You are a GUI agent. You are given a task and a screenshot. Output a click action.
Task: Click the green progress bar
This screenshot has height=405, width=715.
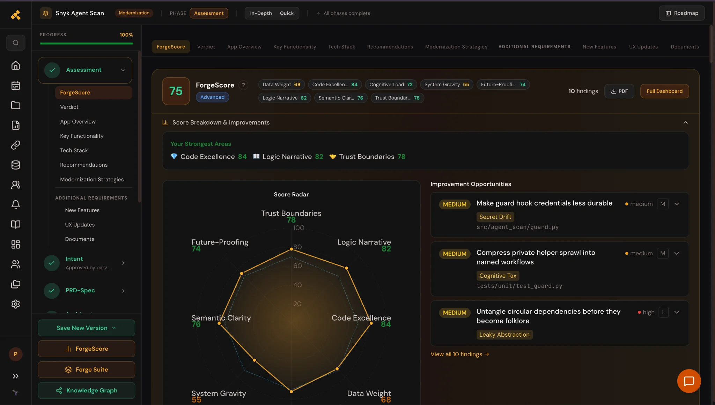point(86,43)
